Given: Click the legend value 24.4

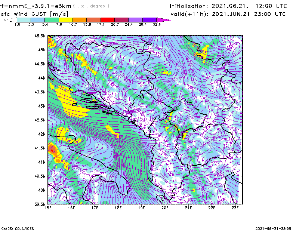Looking at the screenshot, I should pos(129,24).
